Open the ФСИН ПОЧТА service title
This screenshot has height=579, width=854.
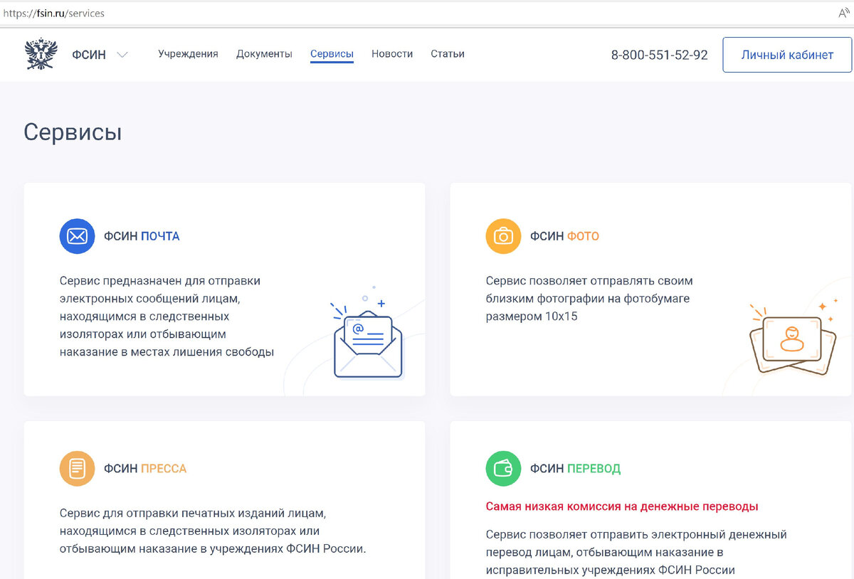[142, 236]
